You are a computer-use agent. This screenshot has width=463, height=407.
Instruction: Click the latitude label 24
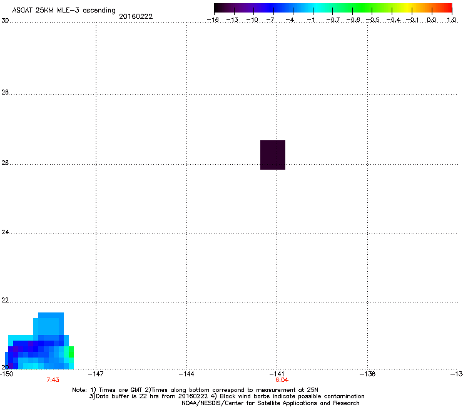(x=5, y=232)
